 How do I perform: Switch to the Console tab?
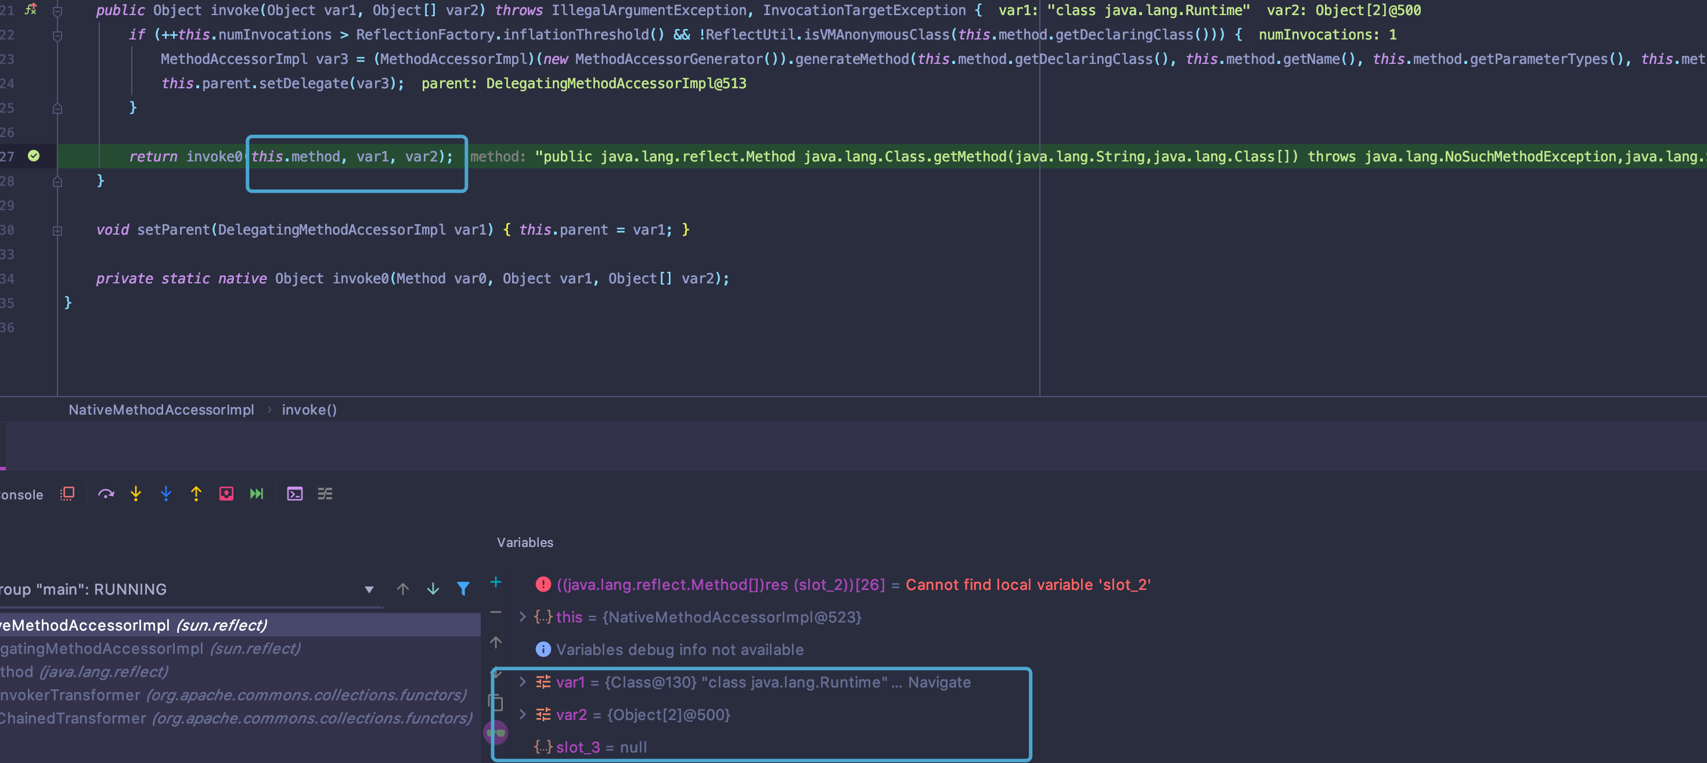point(21,495)
